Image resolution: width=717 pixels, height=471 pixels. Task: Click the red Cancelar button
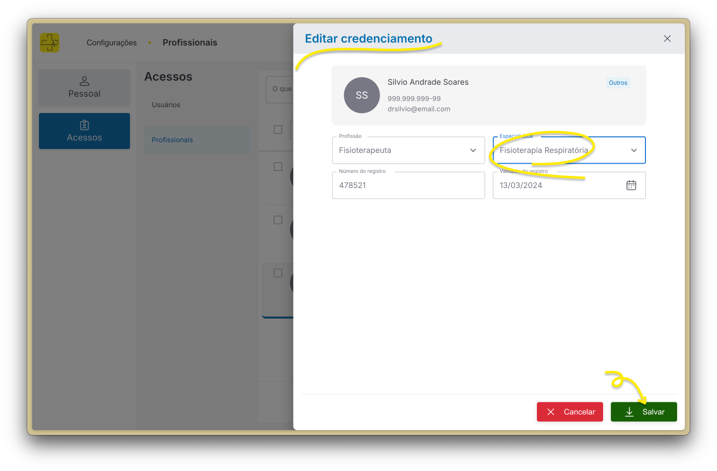[x=570, y=412]
